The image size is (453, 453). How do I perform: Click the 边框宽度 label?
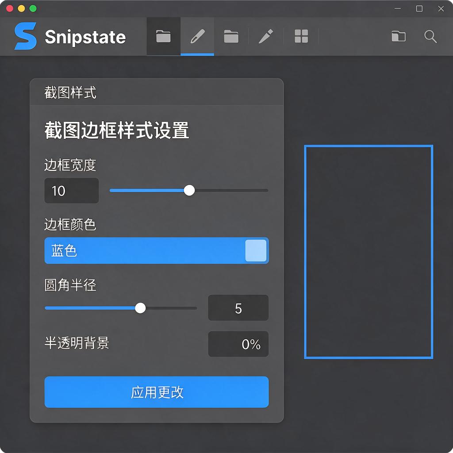click(70, 165)
